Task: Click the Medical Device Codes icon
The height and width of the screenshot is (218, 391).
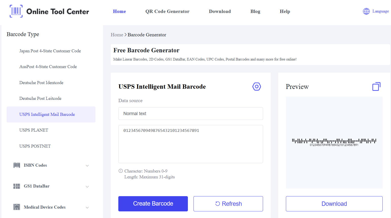Action: (17, 207)
